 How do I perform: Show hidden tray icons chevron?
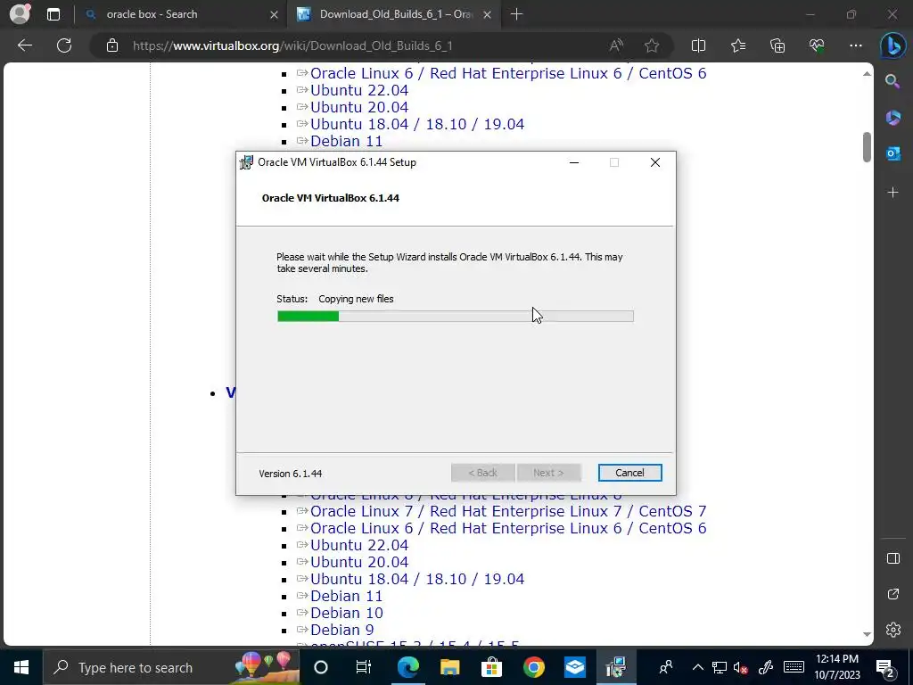(697, 667)
